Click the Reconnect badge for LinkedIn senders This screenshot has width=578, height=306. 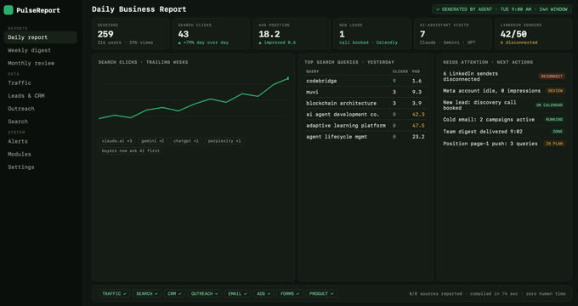552,76
